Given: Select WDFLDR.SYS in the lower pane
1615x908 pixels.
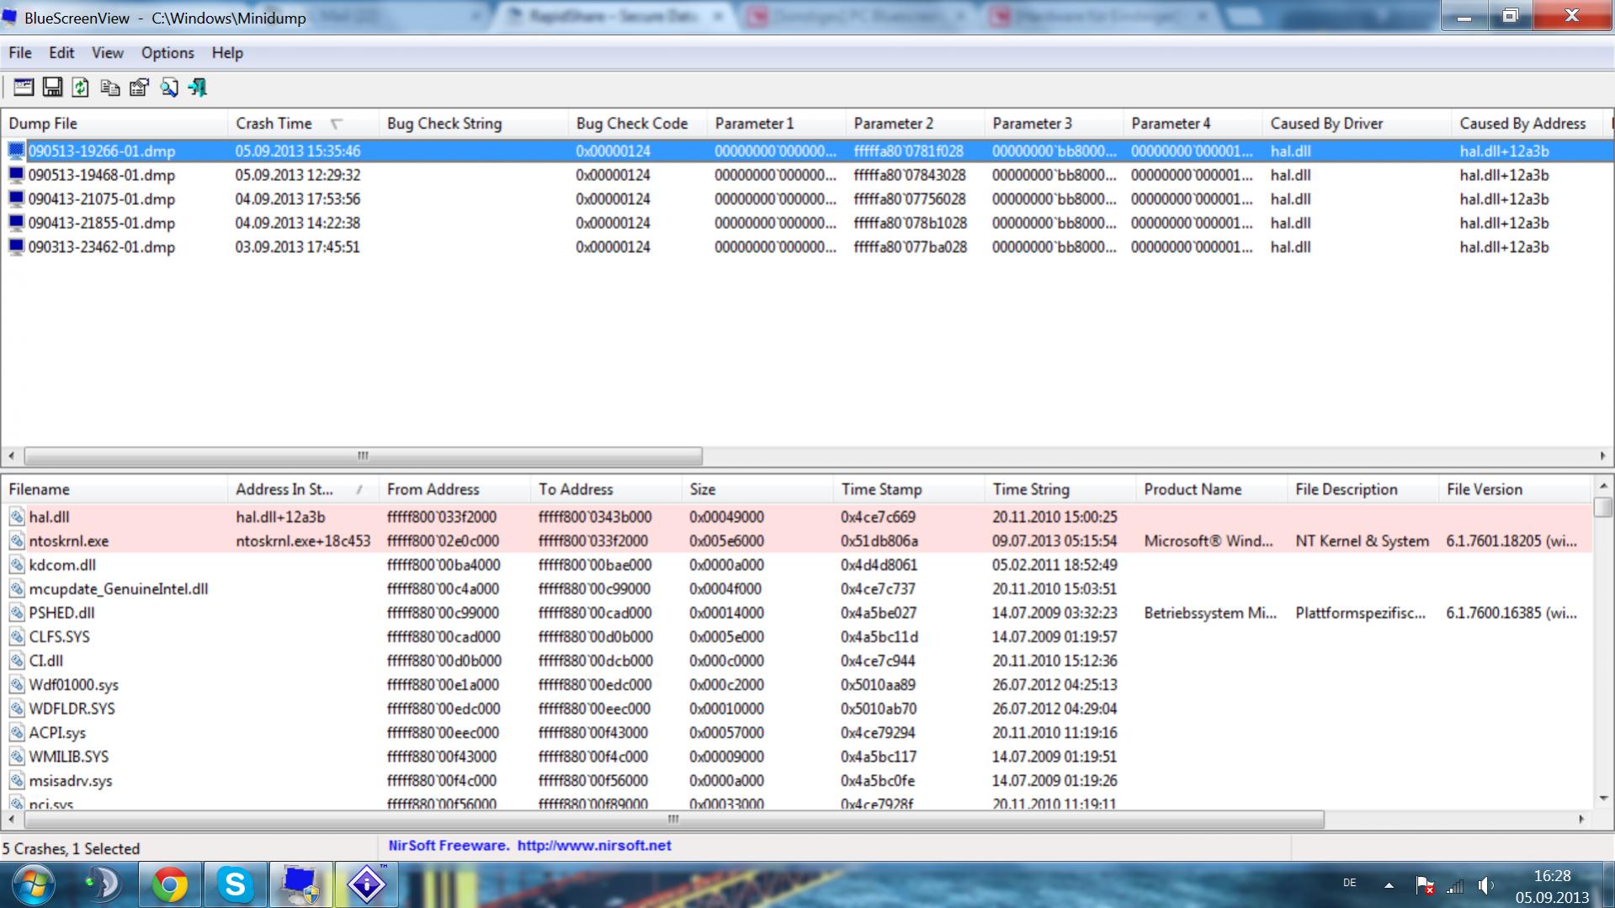Looking at the screenshot, I should coord(72,709).
